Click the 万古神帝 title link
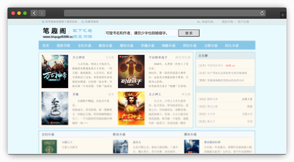 (79, 57)
